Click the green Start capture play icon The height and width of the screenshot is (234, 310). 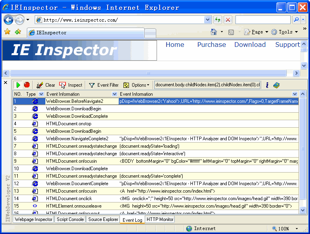tap(18, 85)
